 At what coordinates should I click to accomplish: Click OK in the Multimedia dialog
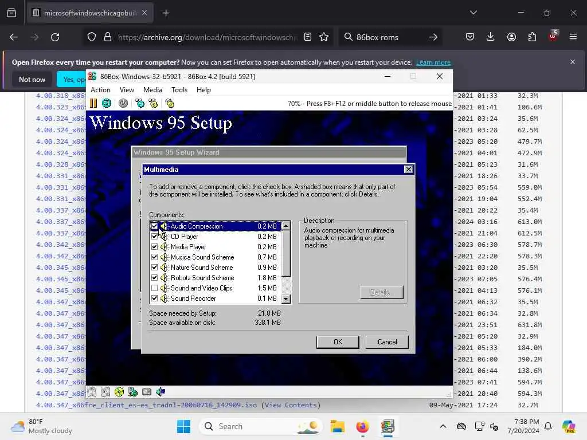tap(338, 342)
